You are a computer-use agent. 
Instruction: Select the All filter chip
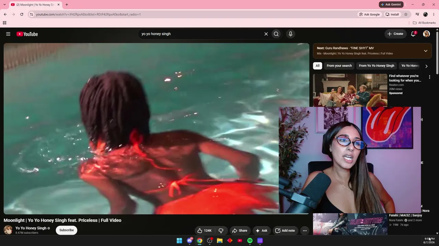(x=318, y=66)
